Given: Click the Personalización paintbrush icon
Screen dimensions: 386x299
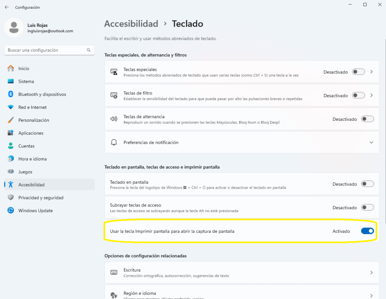Looking at the screenshot, I should [11, 120].
